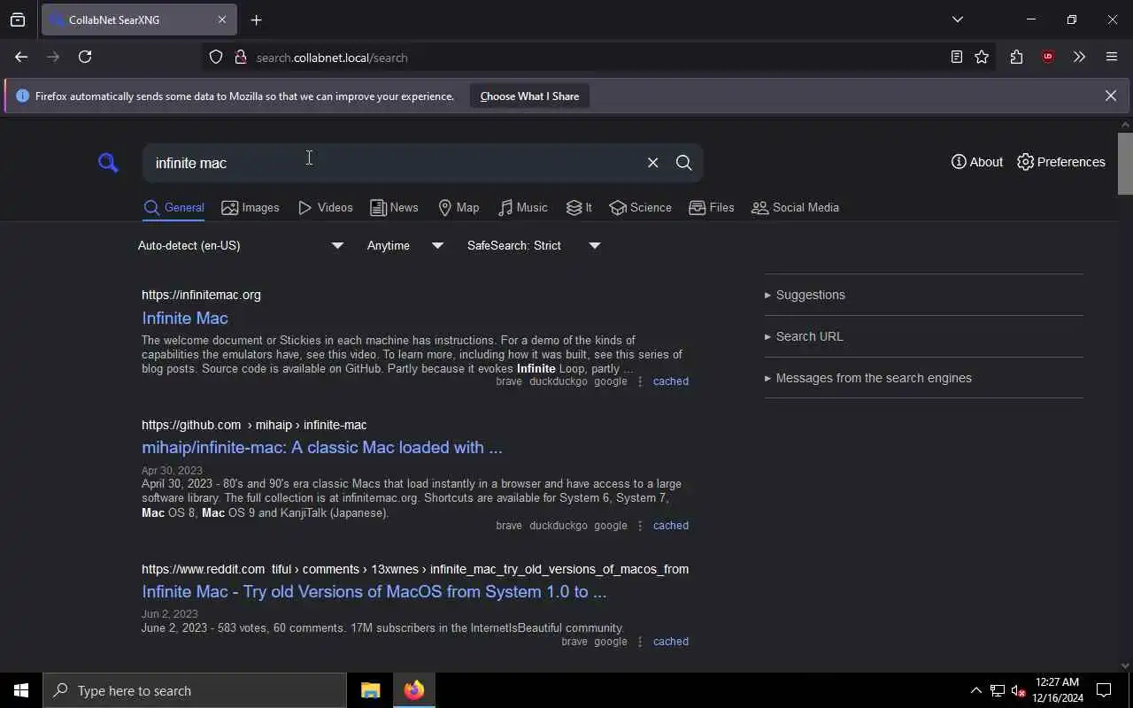Open the About page
This screenshot has height=708, width=1133.
(x=977, y=162)
